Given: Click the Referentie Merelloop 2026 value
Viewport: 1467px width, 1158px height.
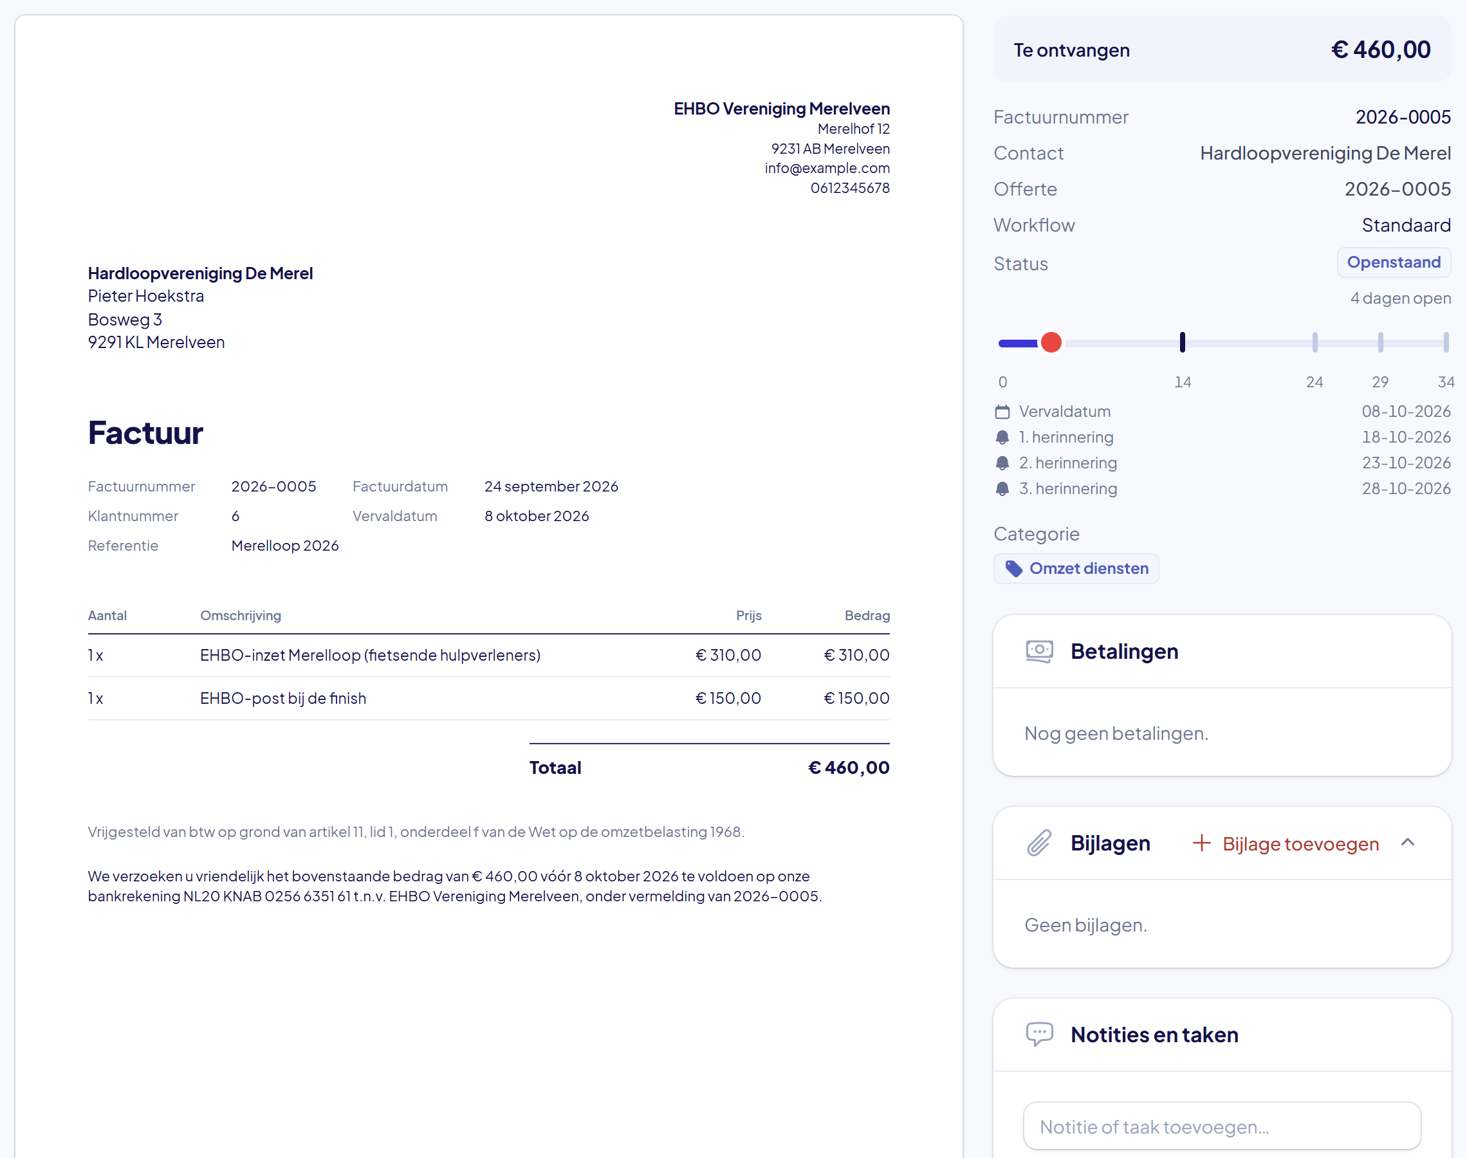Looking at the screenshot, I should [x=285, y=546].
